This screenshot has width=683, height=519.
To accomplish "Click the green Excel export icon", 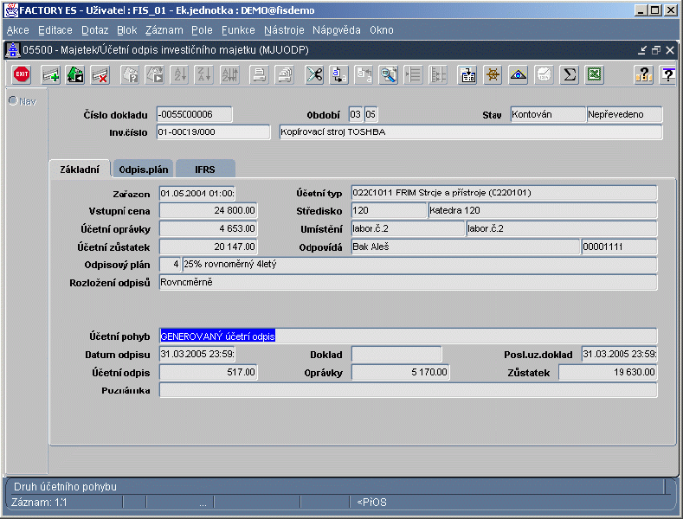I will (x=594, y=75).
